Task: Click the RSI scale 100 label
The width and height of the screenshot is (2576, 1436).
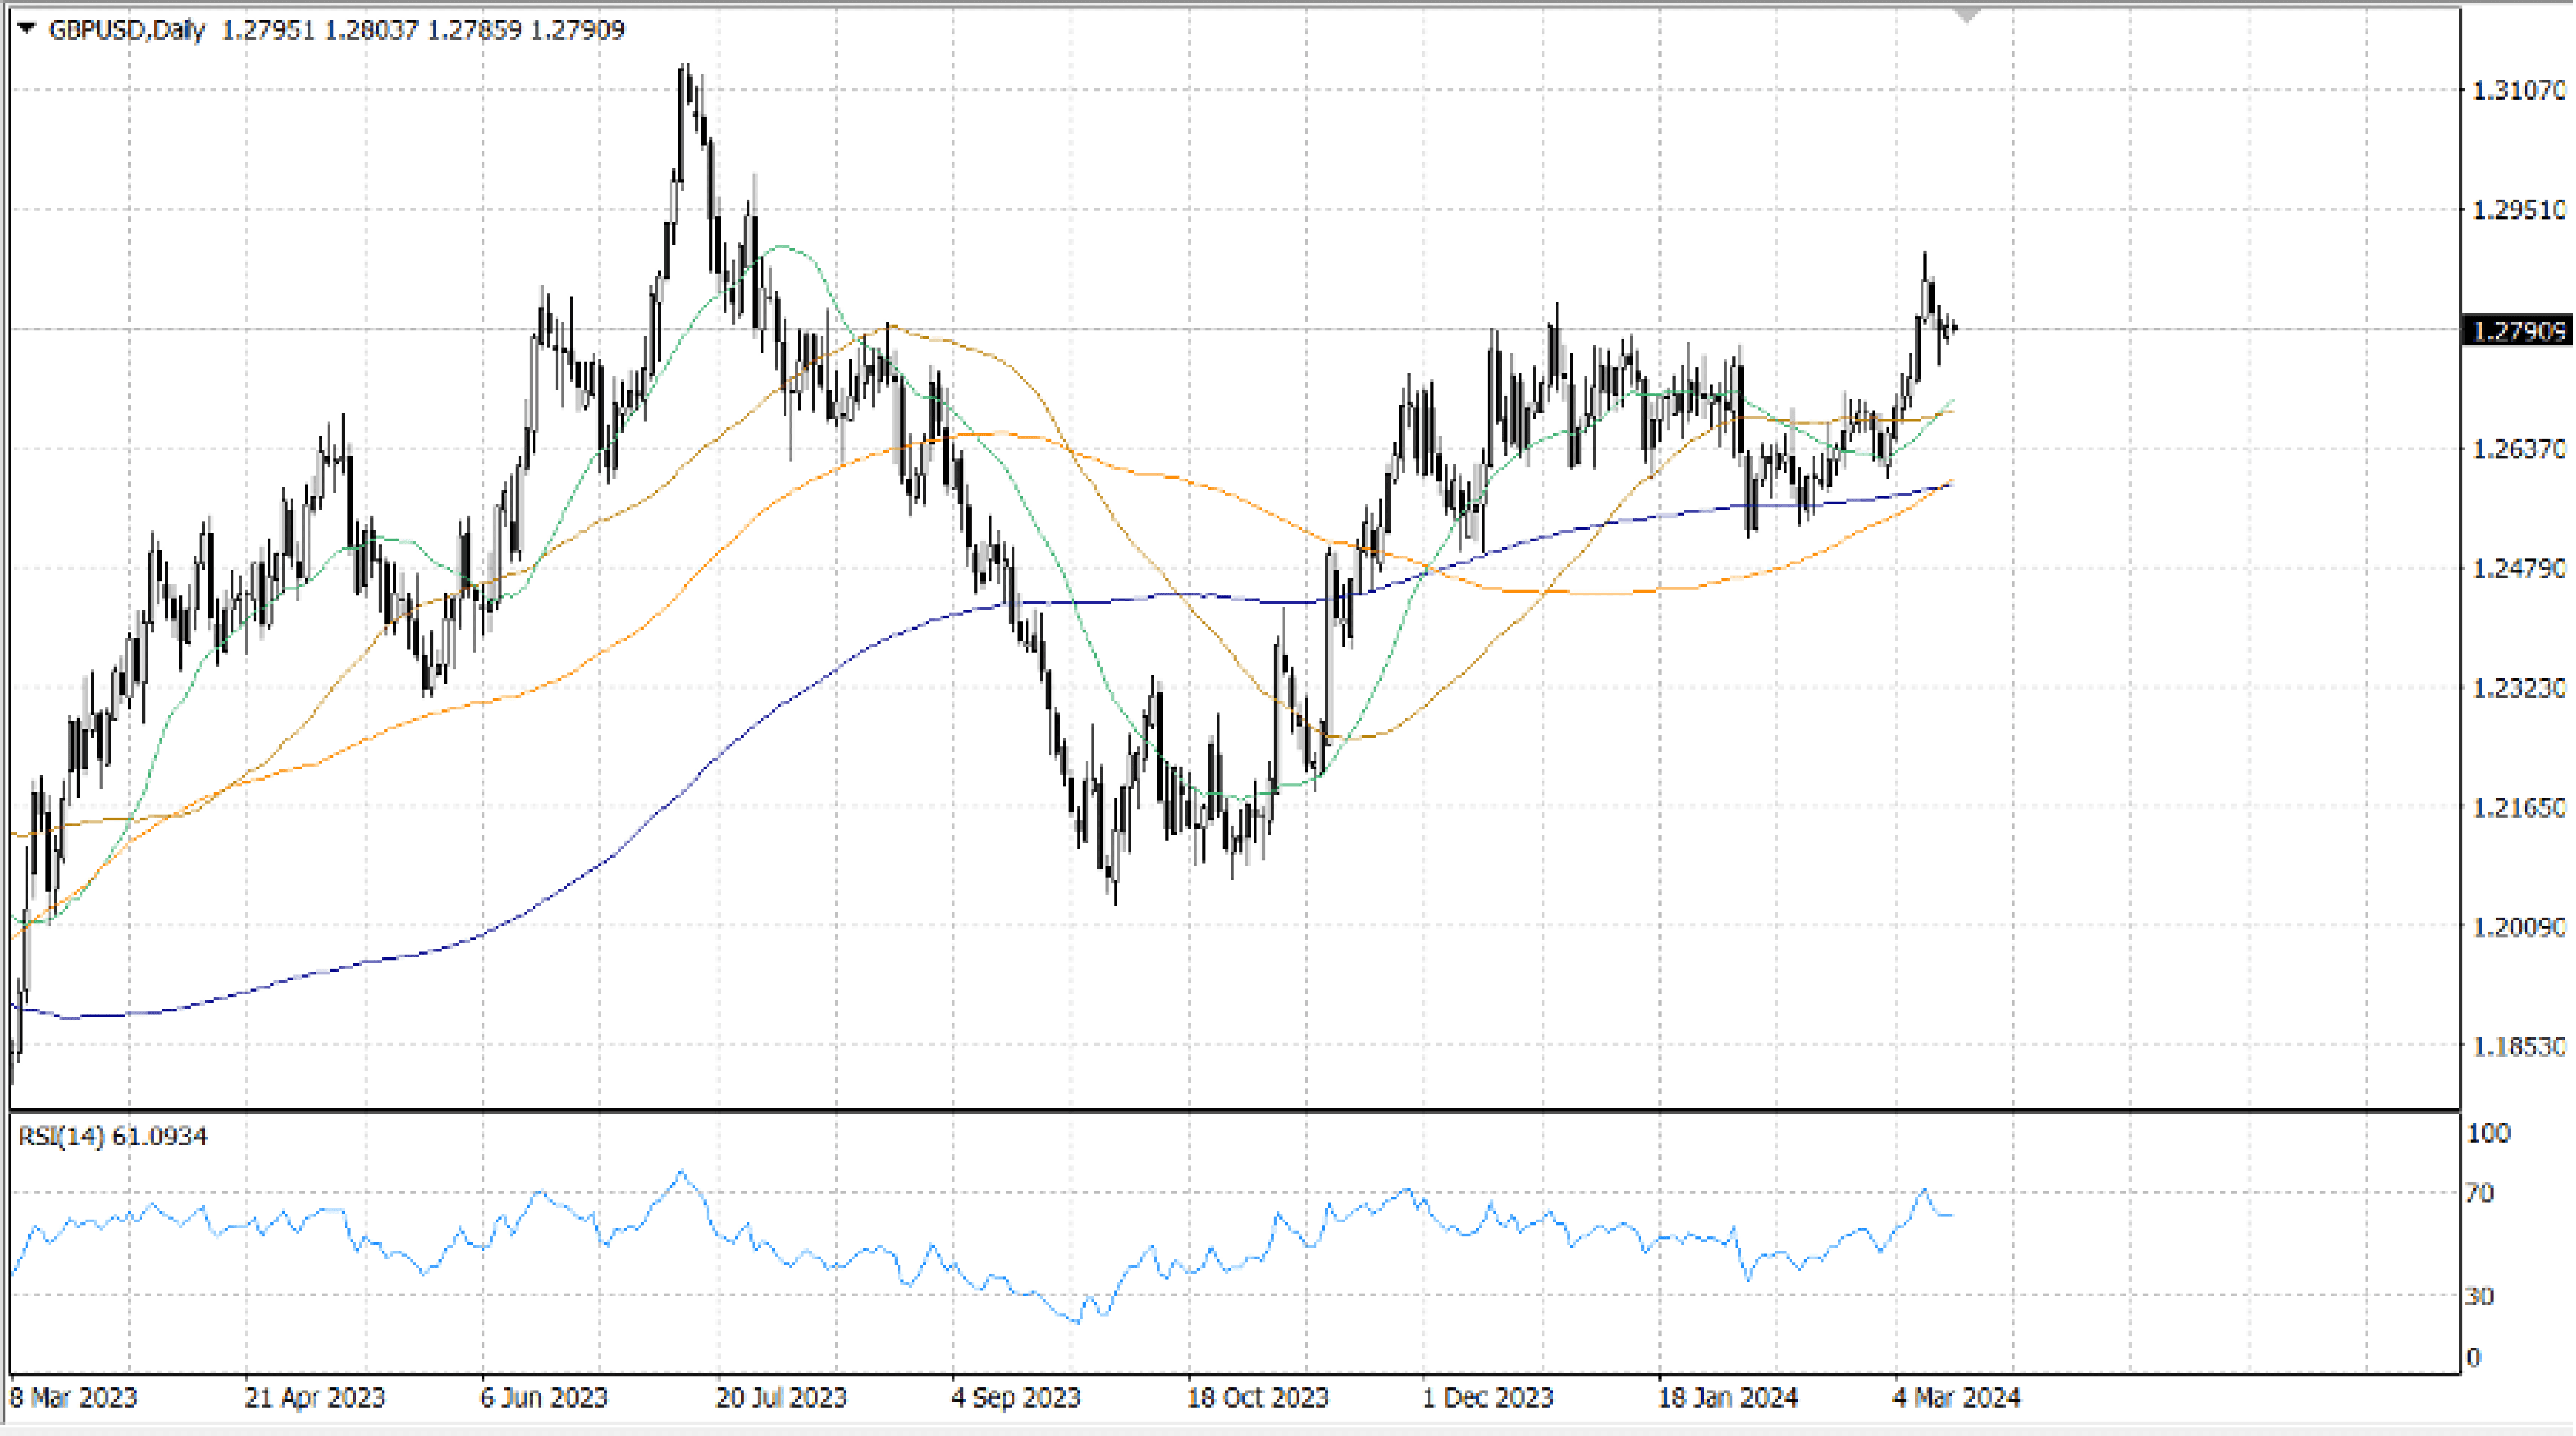Action: click(x=2488, y=1133)
